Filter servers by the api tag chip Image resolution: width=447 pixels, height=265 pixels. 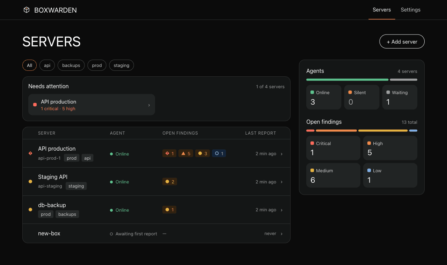(47, 65)
